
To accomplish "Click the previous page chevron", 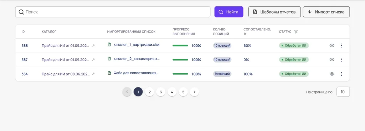I will [127, 92].
